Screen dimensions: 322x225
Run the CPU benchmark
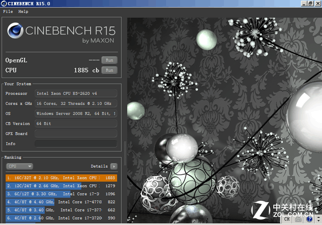pos(109,70)
